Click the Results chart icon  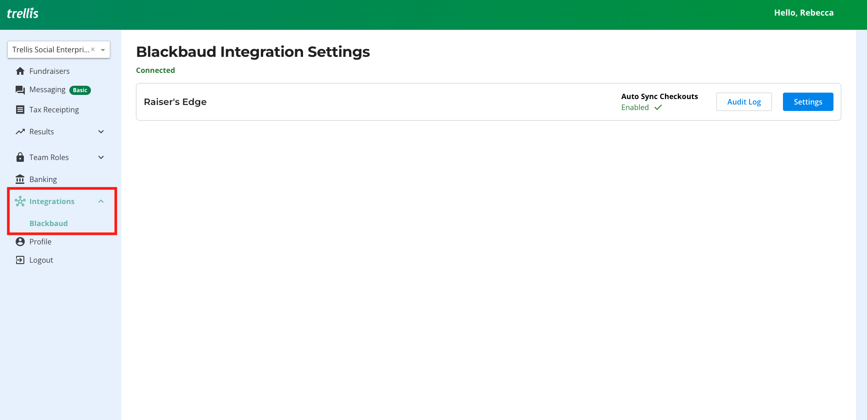[x=20, y=132]
